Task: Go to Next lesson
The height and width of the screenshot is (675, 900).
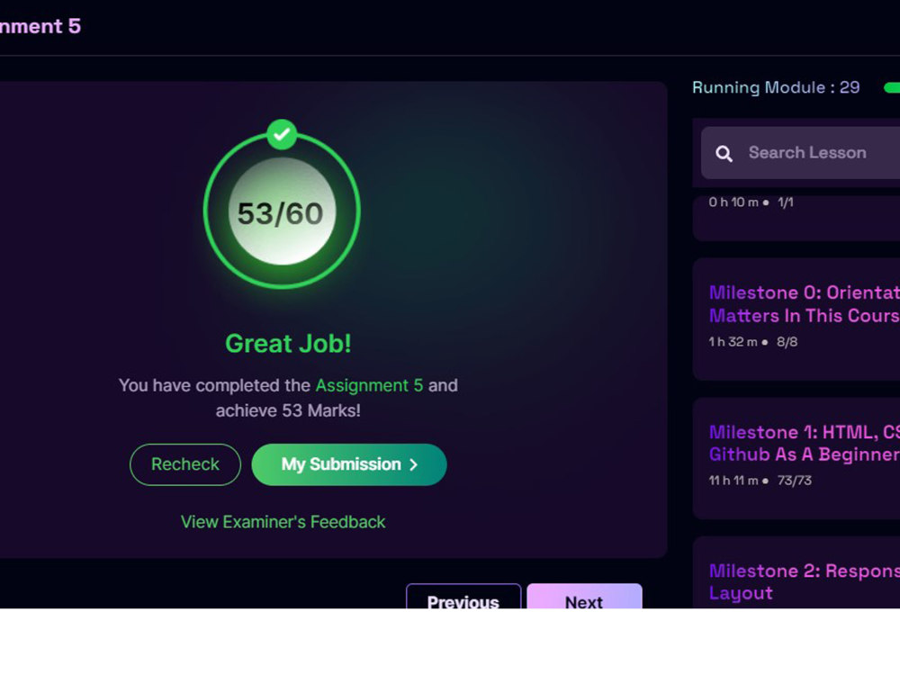Action: (x=584, y=597)
